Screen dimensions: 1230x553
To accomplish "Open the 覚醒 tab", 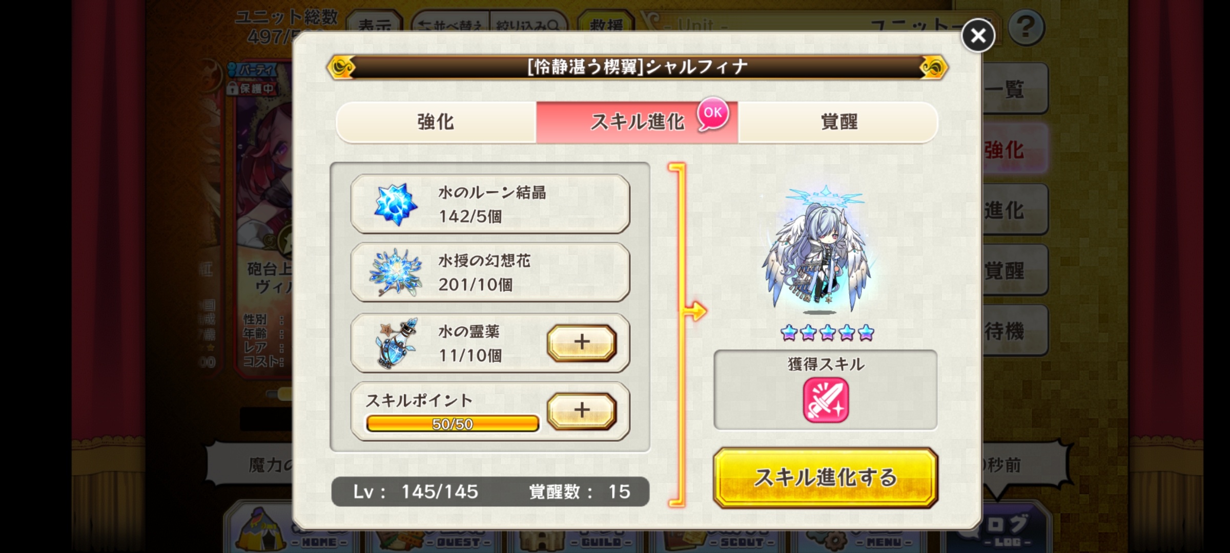I will (x=838, y=122).
